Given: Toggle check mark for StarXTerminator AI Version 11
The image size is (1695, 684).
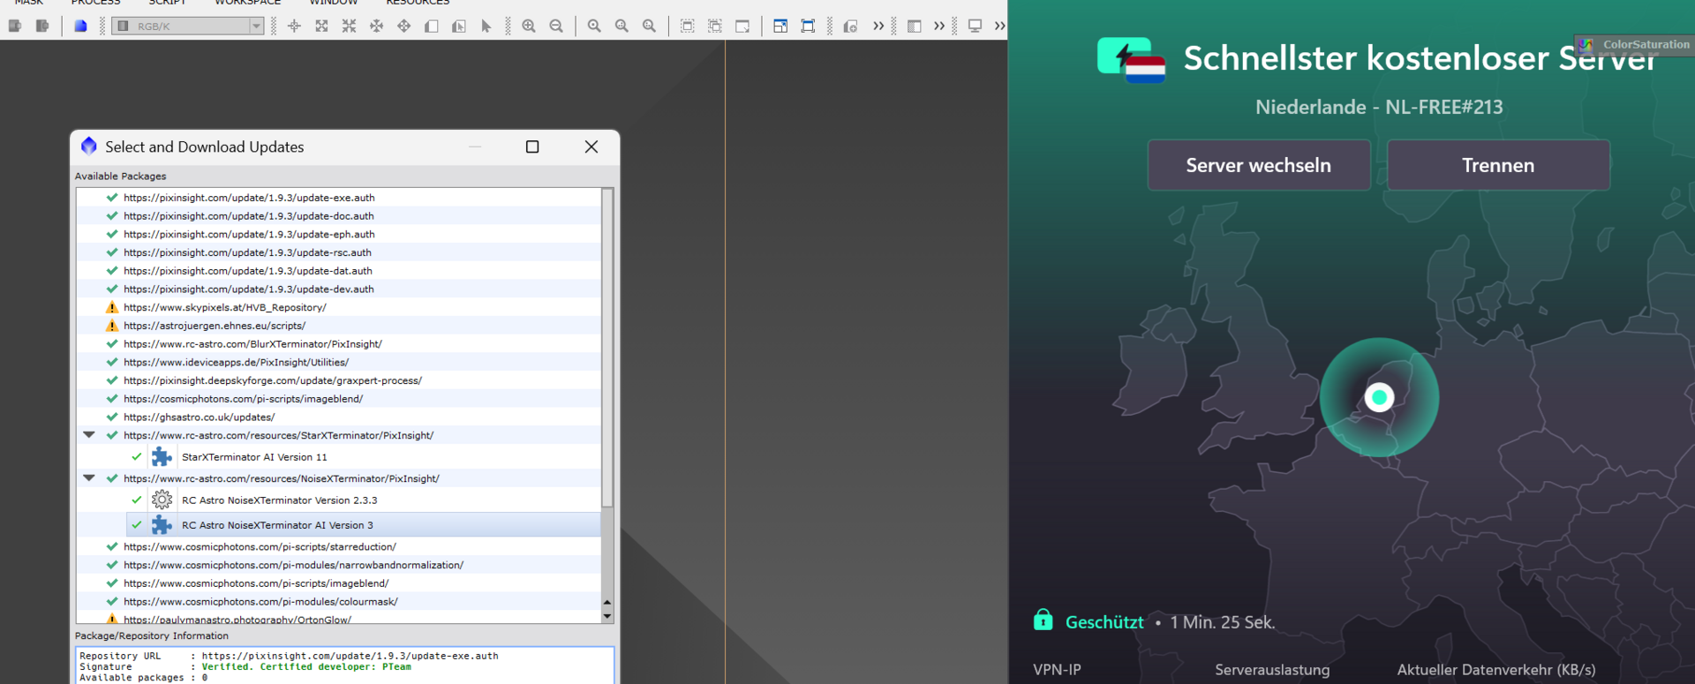Looking at the screenshot, I should 137,457.
